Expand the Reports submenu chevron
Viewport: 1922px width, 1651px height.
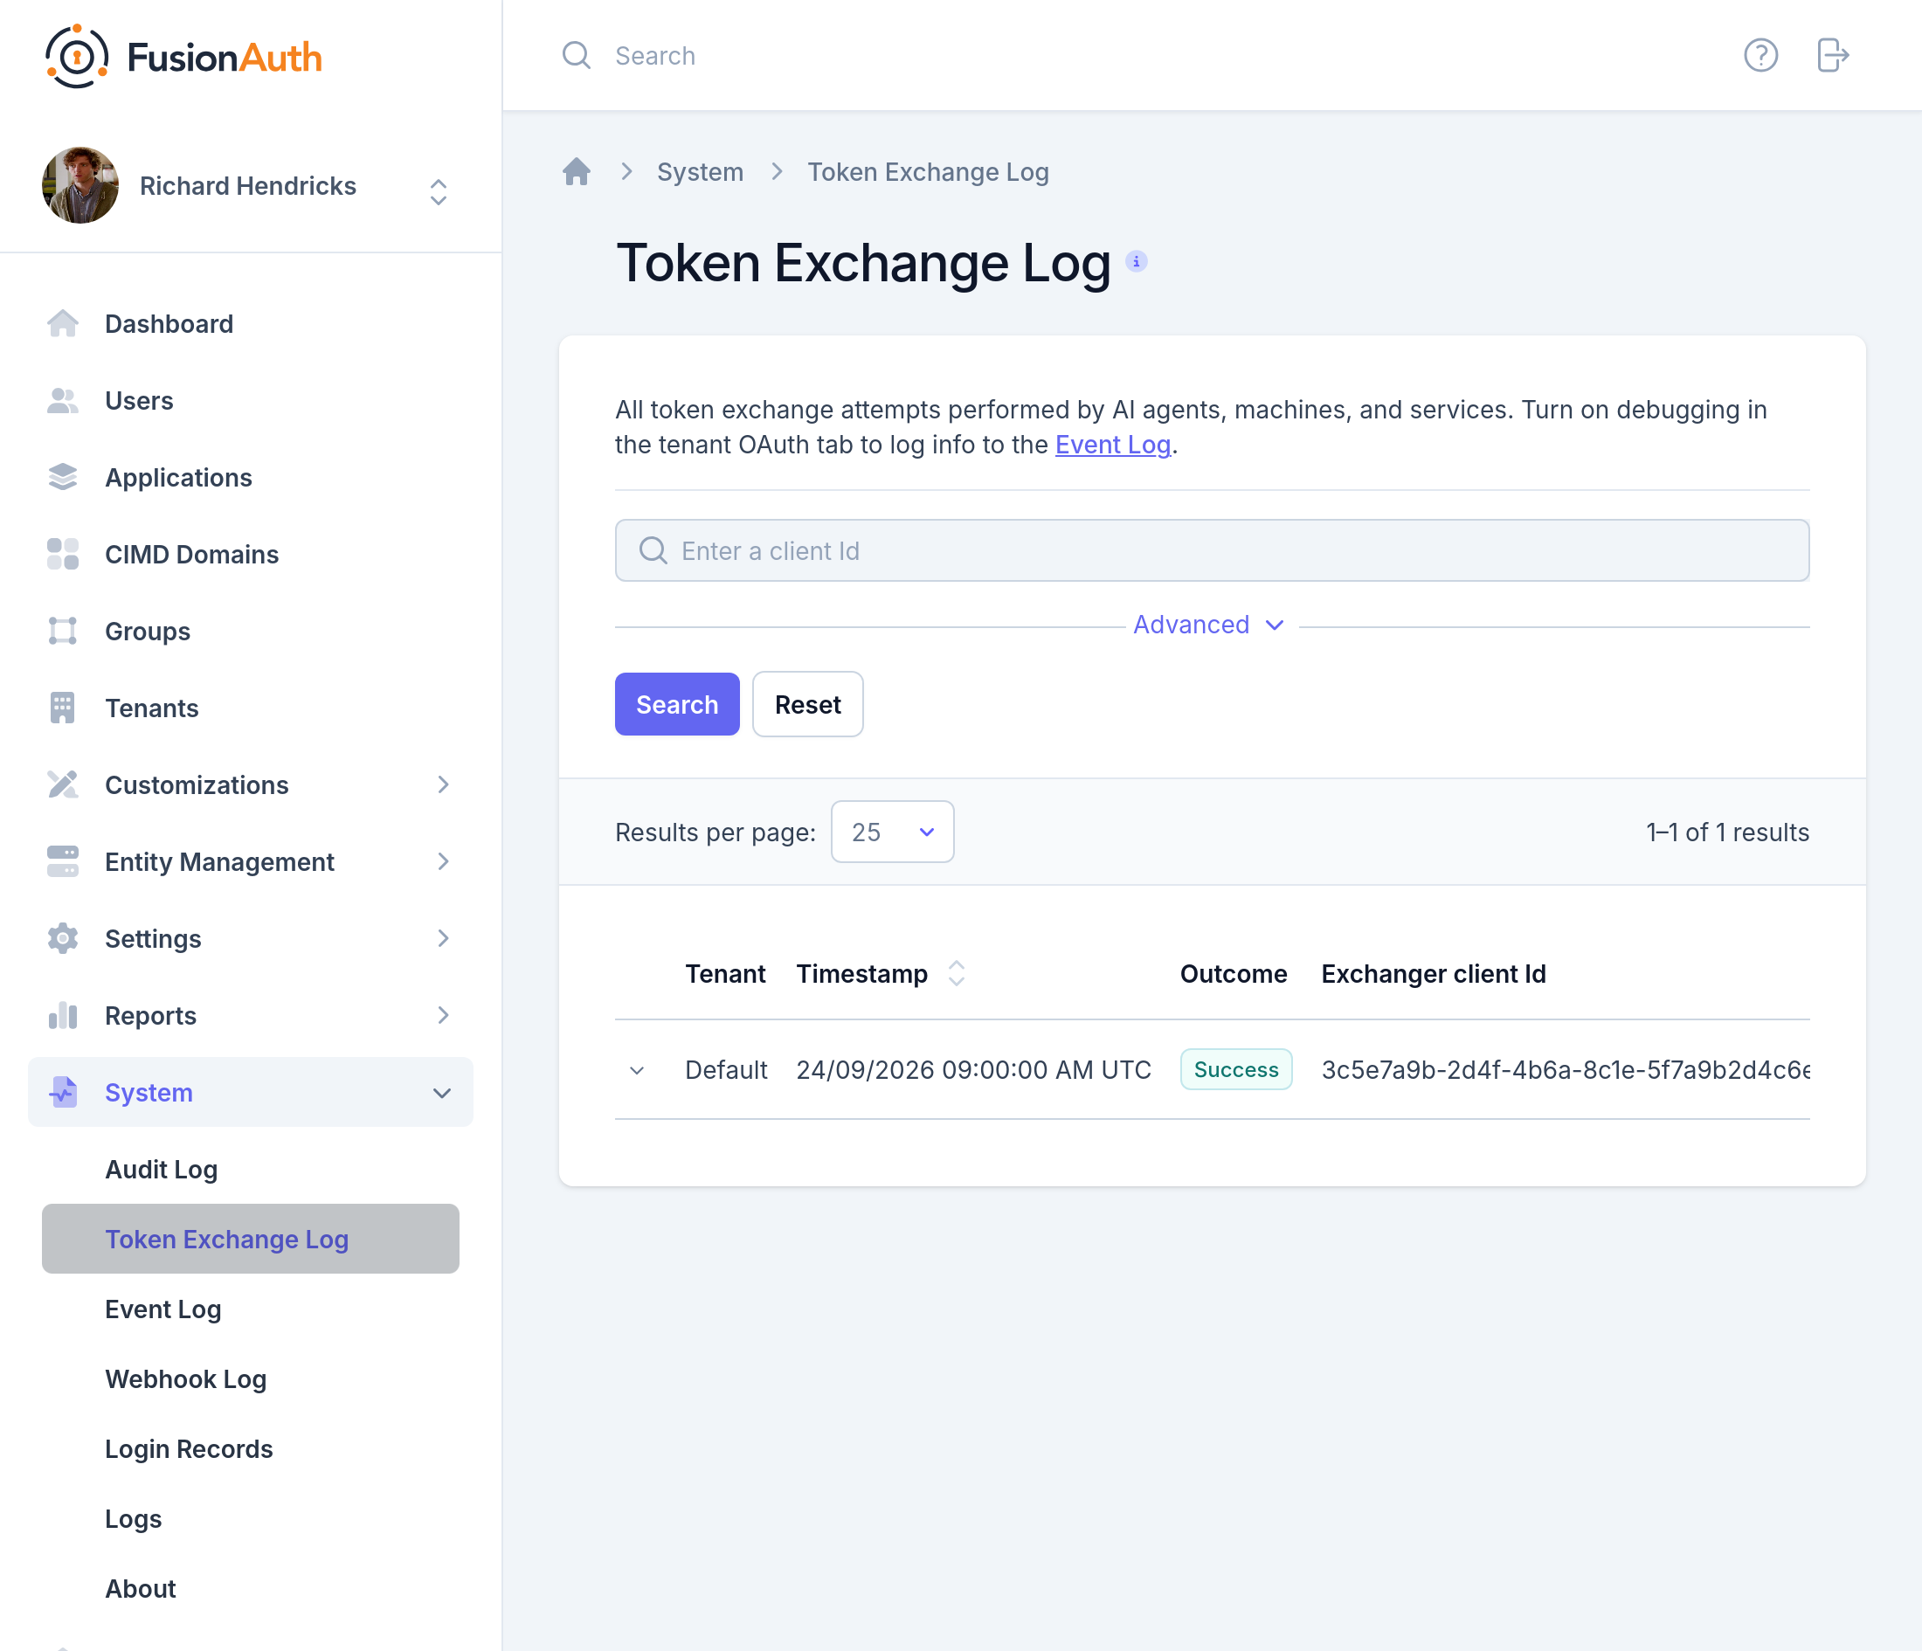point(444,1016)
